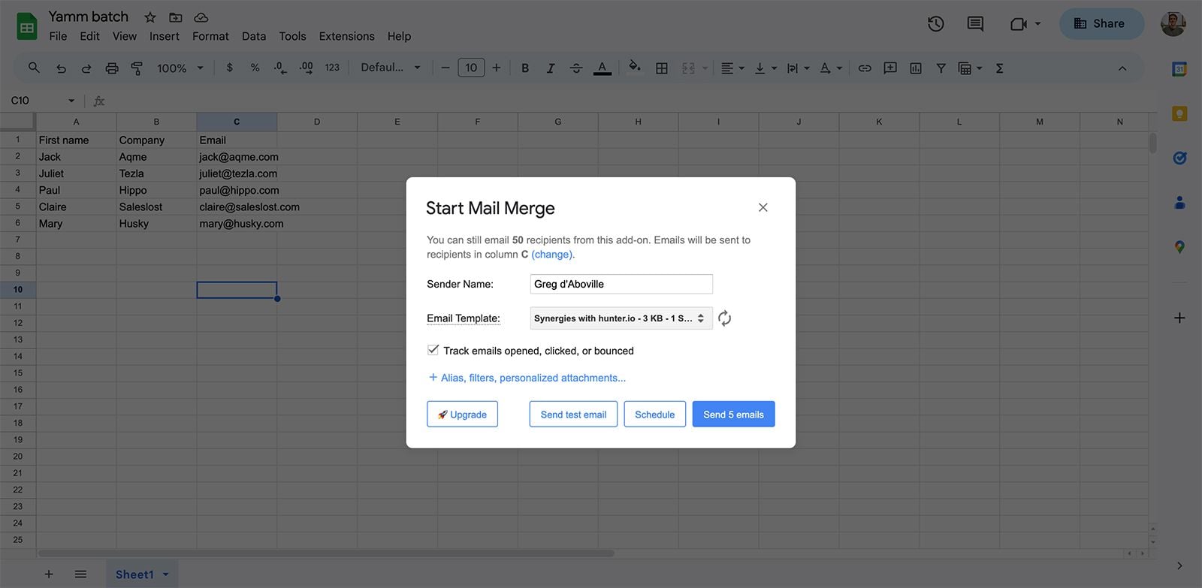Viewport: 1202px width, 588px height.
Task: Select the Sheet1 tab
Action: tap(142, 574)
